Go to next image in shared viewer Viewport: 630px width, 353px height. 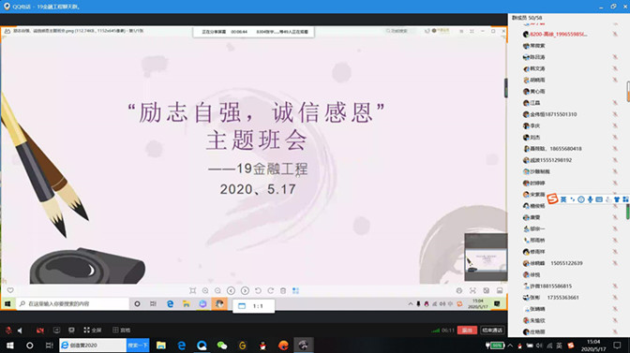point(245,290)
